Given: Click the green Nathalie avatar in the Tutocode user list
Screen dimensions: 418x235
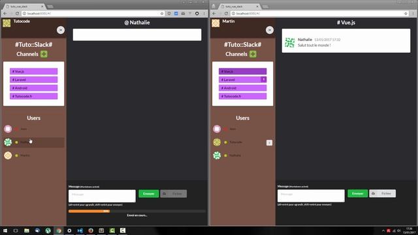Looking at the screenshot, I should (8, 142).
